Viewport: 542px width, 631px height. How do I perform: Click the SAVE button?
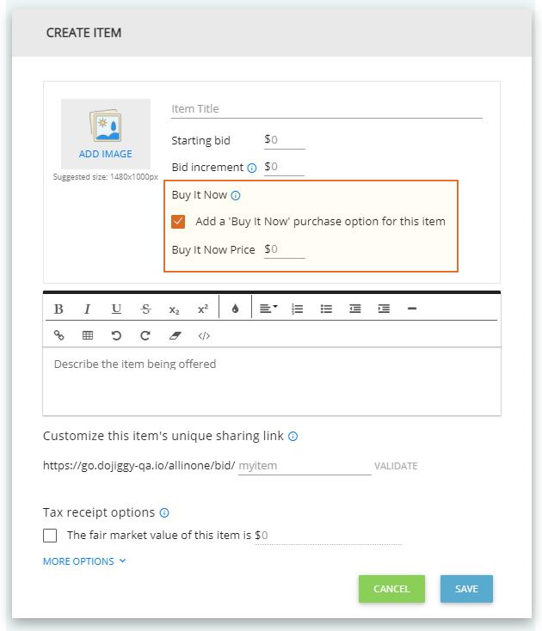[466, 589]
